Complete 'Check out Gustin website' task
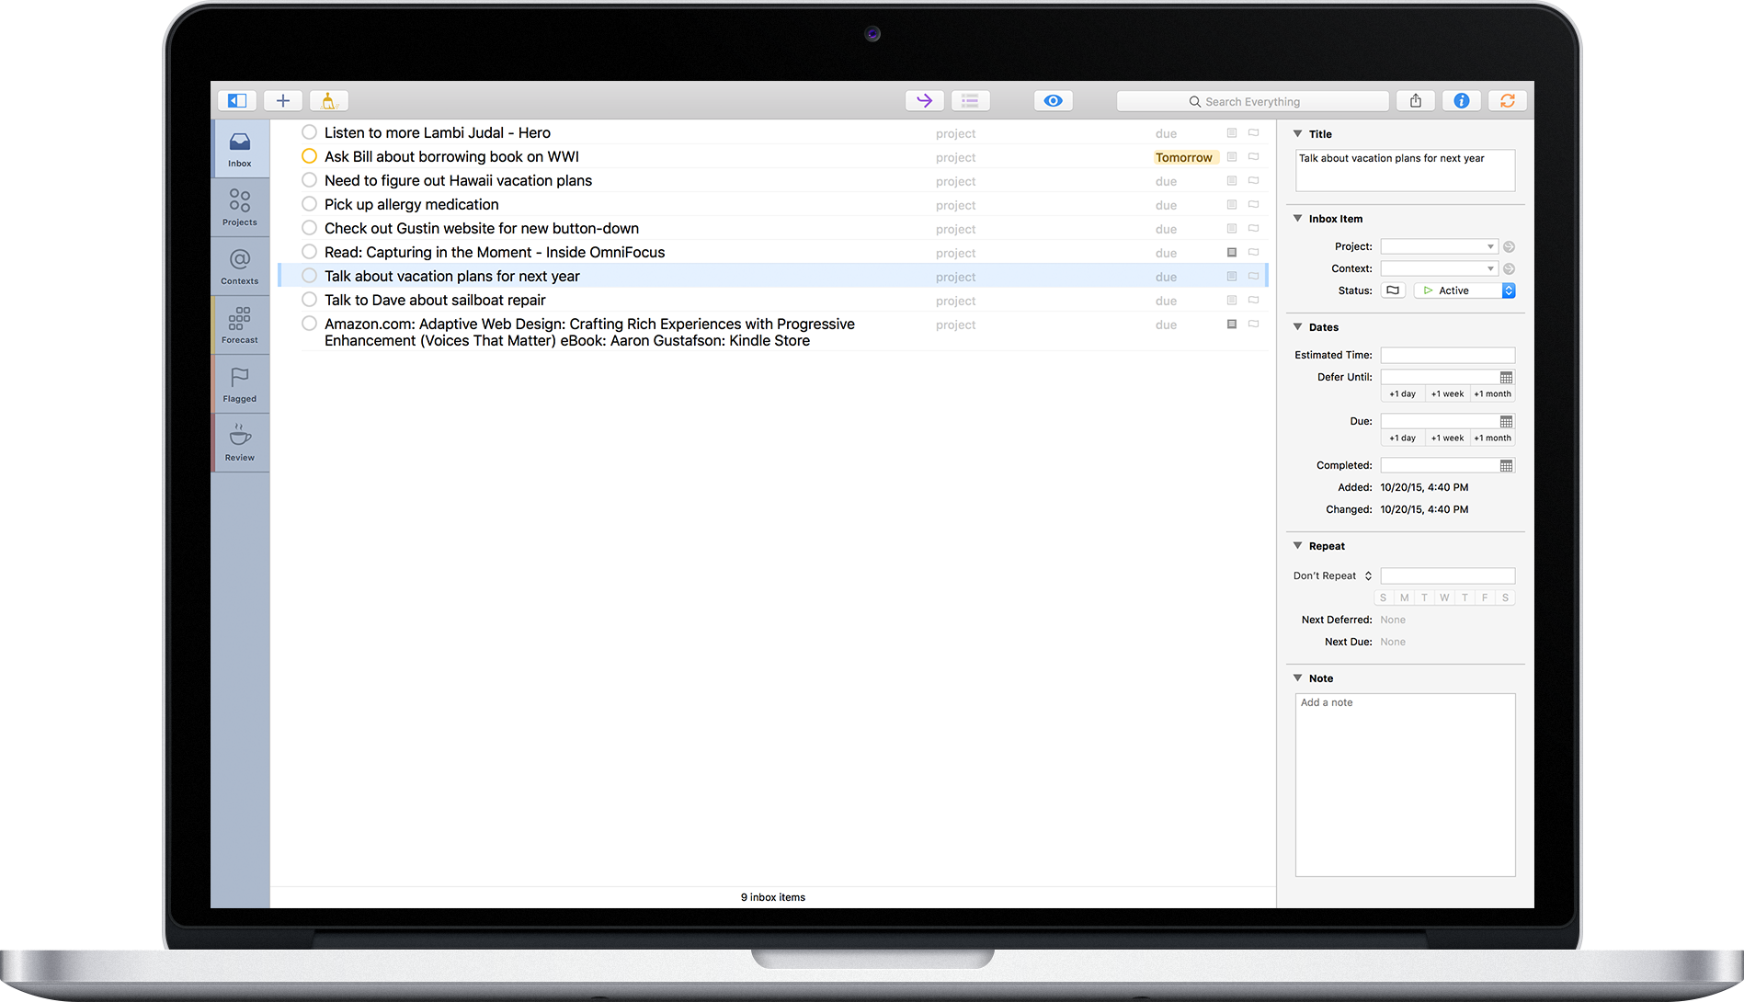The height and width of the screenshot is (1002, 1744). pyautogui.click(x=310, y=228)
